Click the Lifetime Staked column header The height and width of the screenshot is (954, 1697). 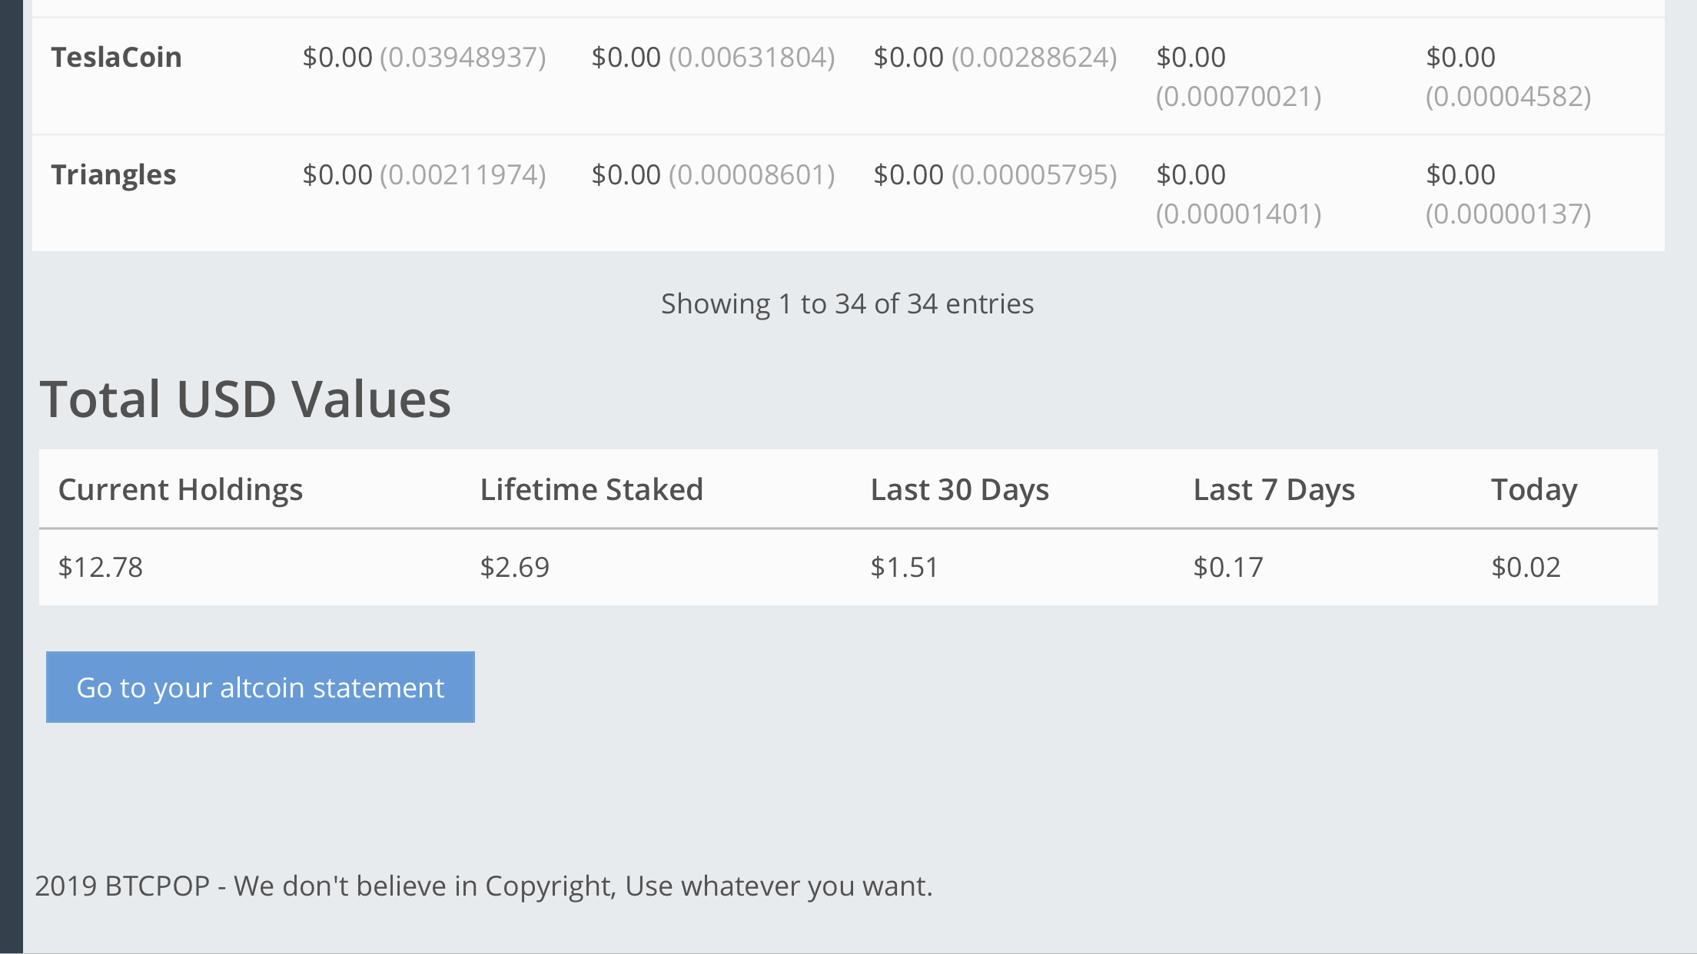point(591,490)
